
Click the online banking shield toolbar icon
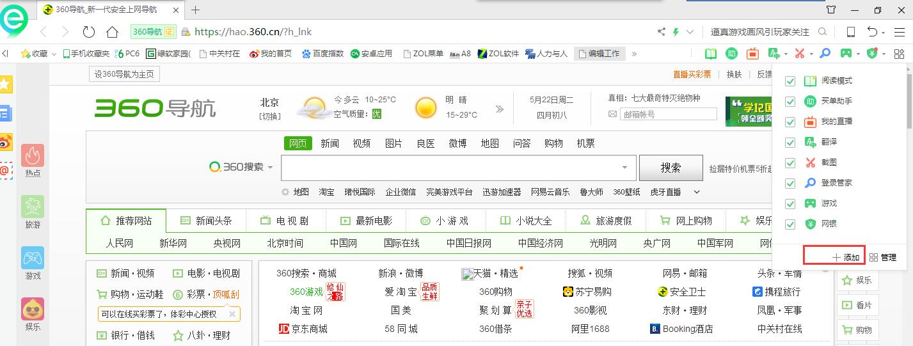coord(871,54)
